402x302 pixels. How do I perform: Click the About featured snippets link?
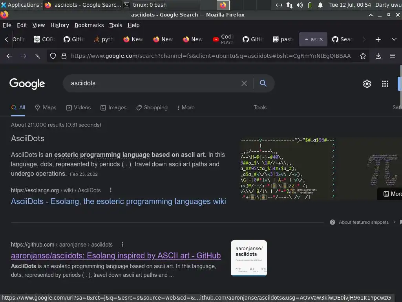tap(364, 223)
